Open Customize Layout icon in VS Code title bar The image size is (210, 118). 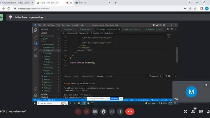coord(164,25)
